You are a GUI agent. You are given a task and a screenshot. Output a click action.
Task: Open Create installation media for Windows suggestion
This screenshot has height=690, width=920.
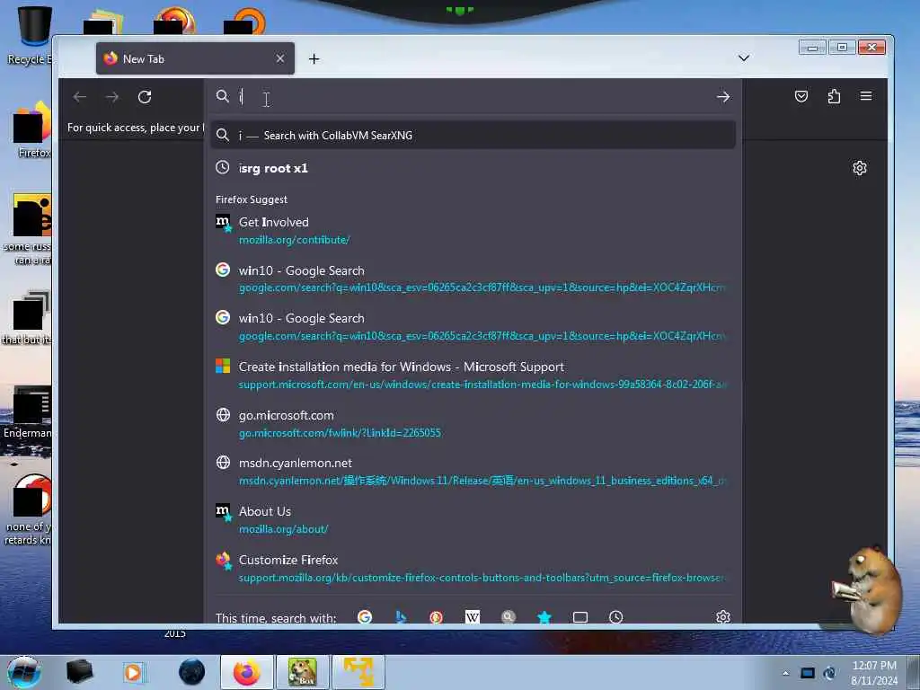pos(473,376)
